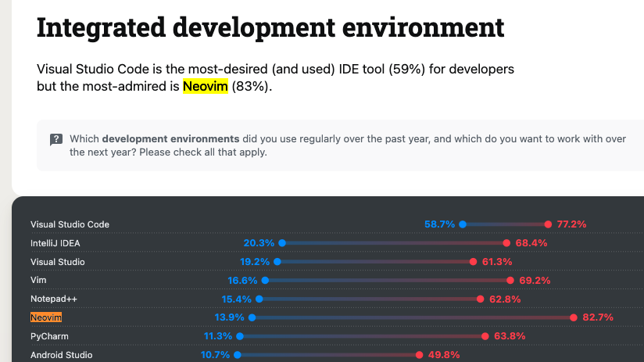Click the 13.9% value text

(x=229, y=317)
